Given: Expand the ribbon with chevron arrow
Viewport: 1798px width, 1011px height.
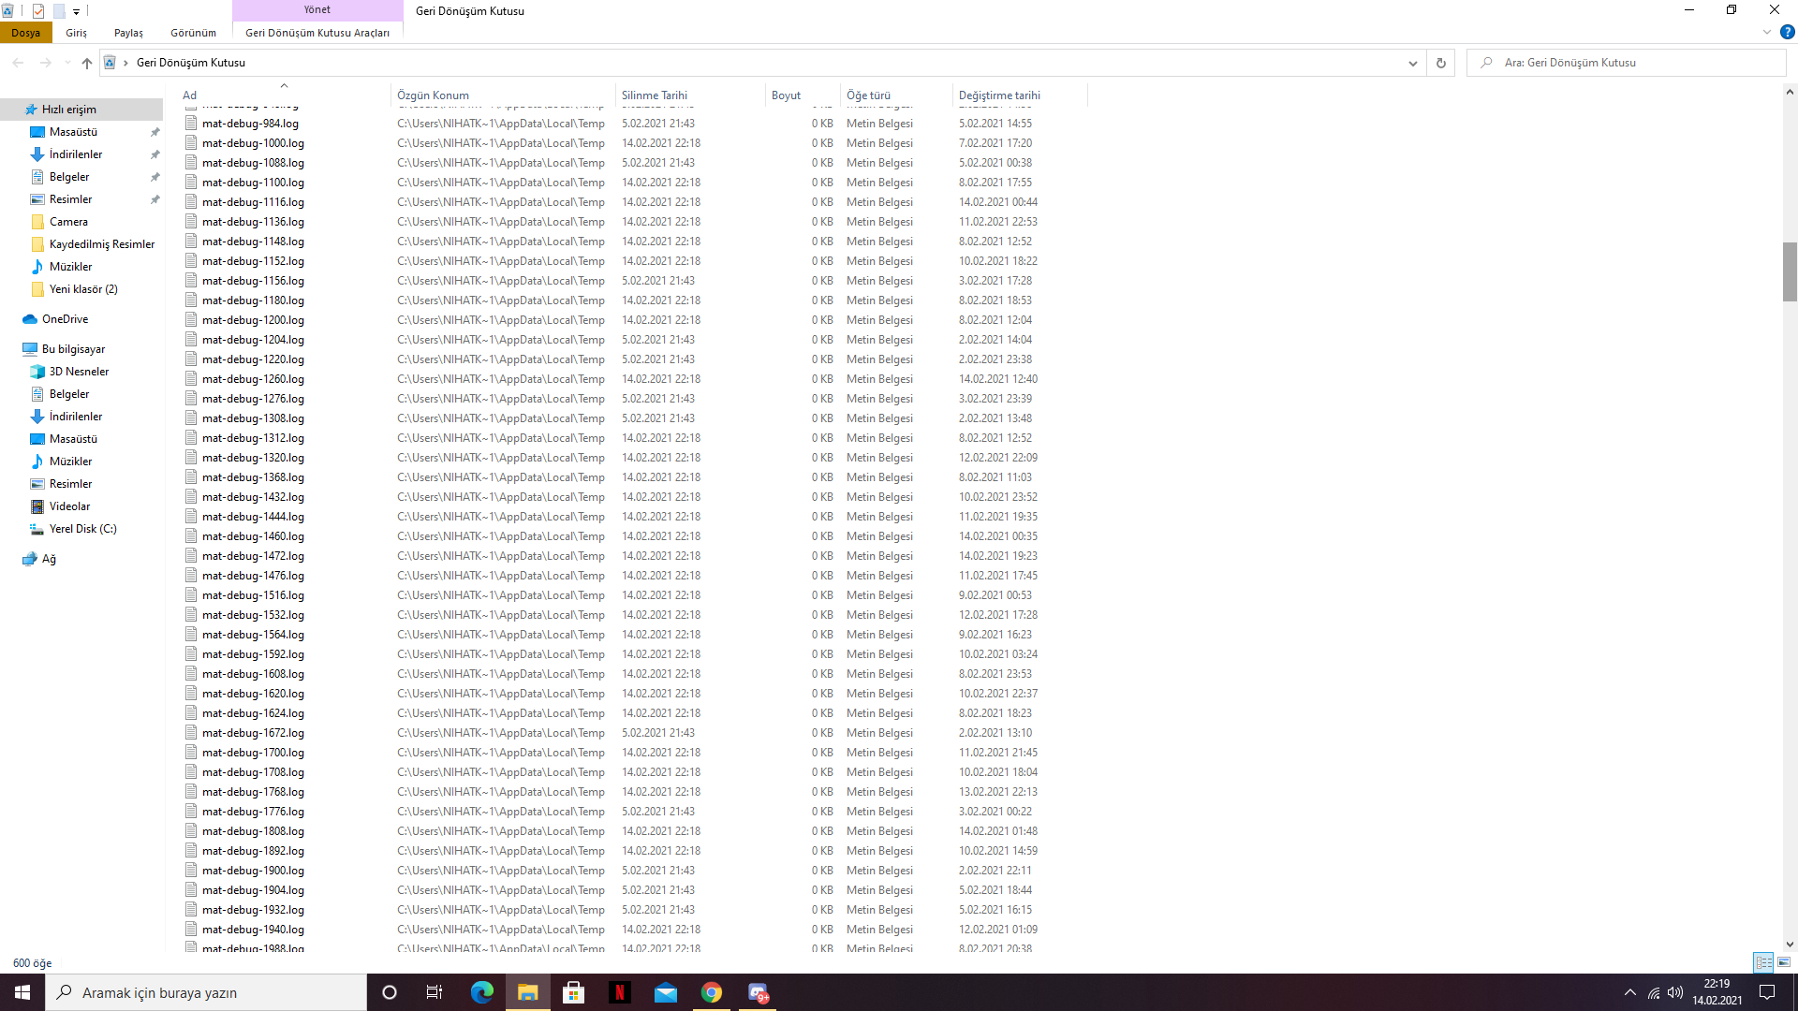Looking at the screenshot, I should pos(1767,32).
